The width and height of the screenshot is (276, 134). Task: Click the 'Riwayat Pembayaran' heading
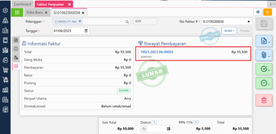[x=165, y=44]
